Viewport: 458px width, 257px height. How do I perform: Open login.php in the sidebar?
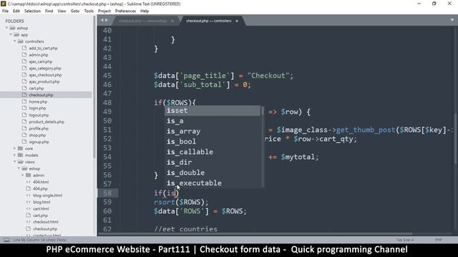[x=37, y=108]
